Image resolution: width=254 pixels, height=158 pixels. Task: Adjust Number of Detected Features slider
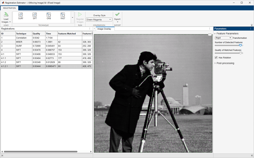pyautogui.click(x=240, y=45)
